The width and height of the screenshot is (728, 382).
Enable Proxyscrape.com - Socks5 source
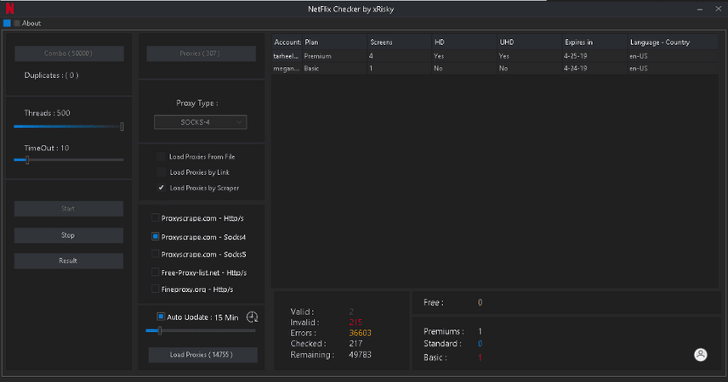point(156,254)
